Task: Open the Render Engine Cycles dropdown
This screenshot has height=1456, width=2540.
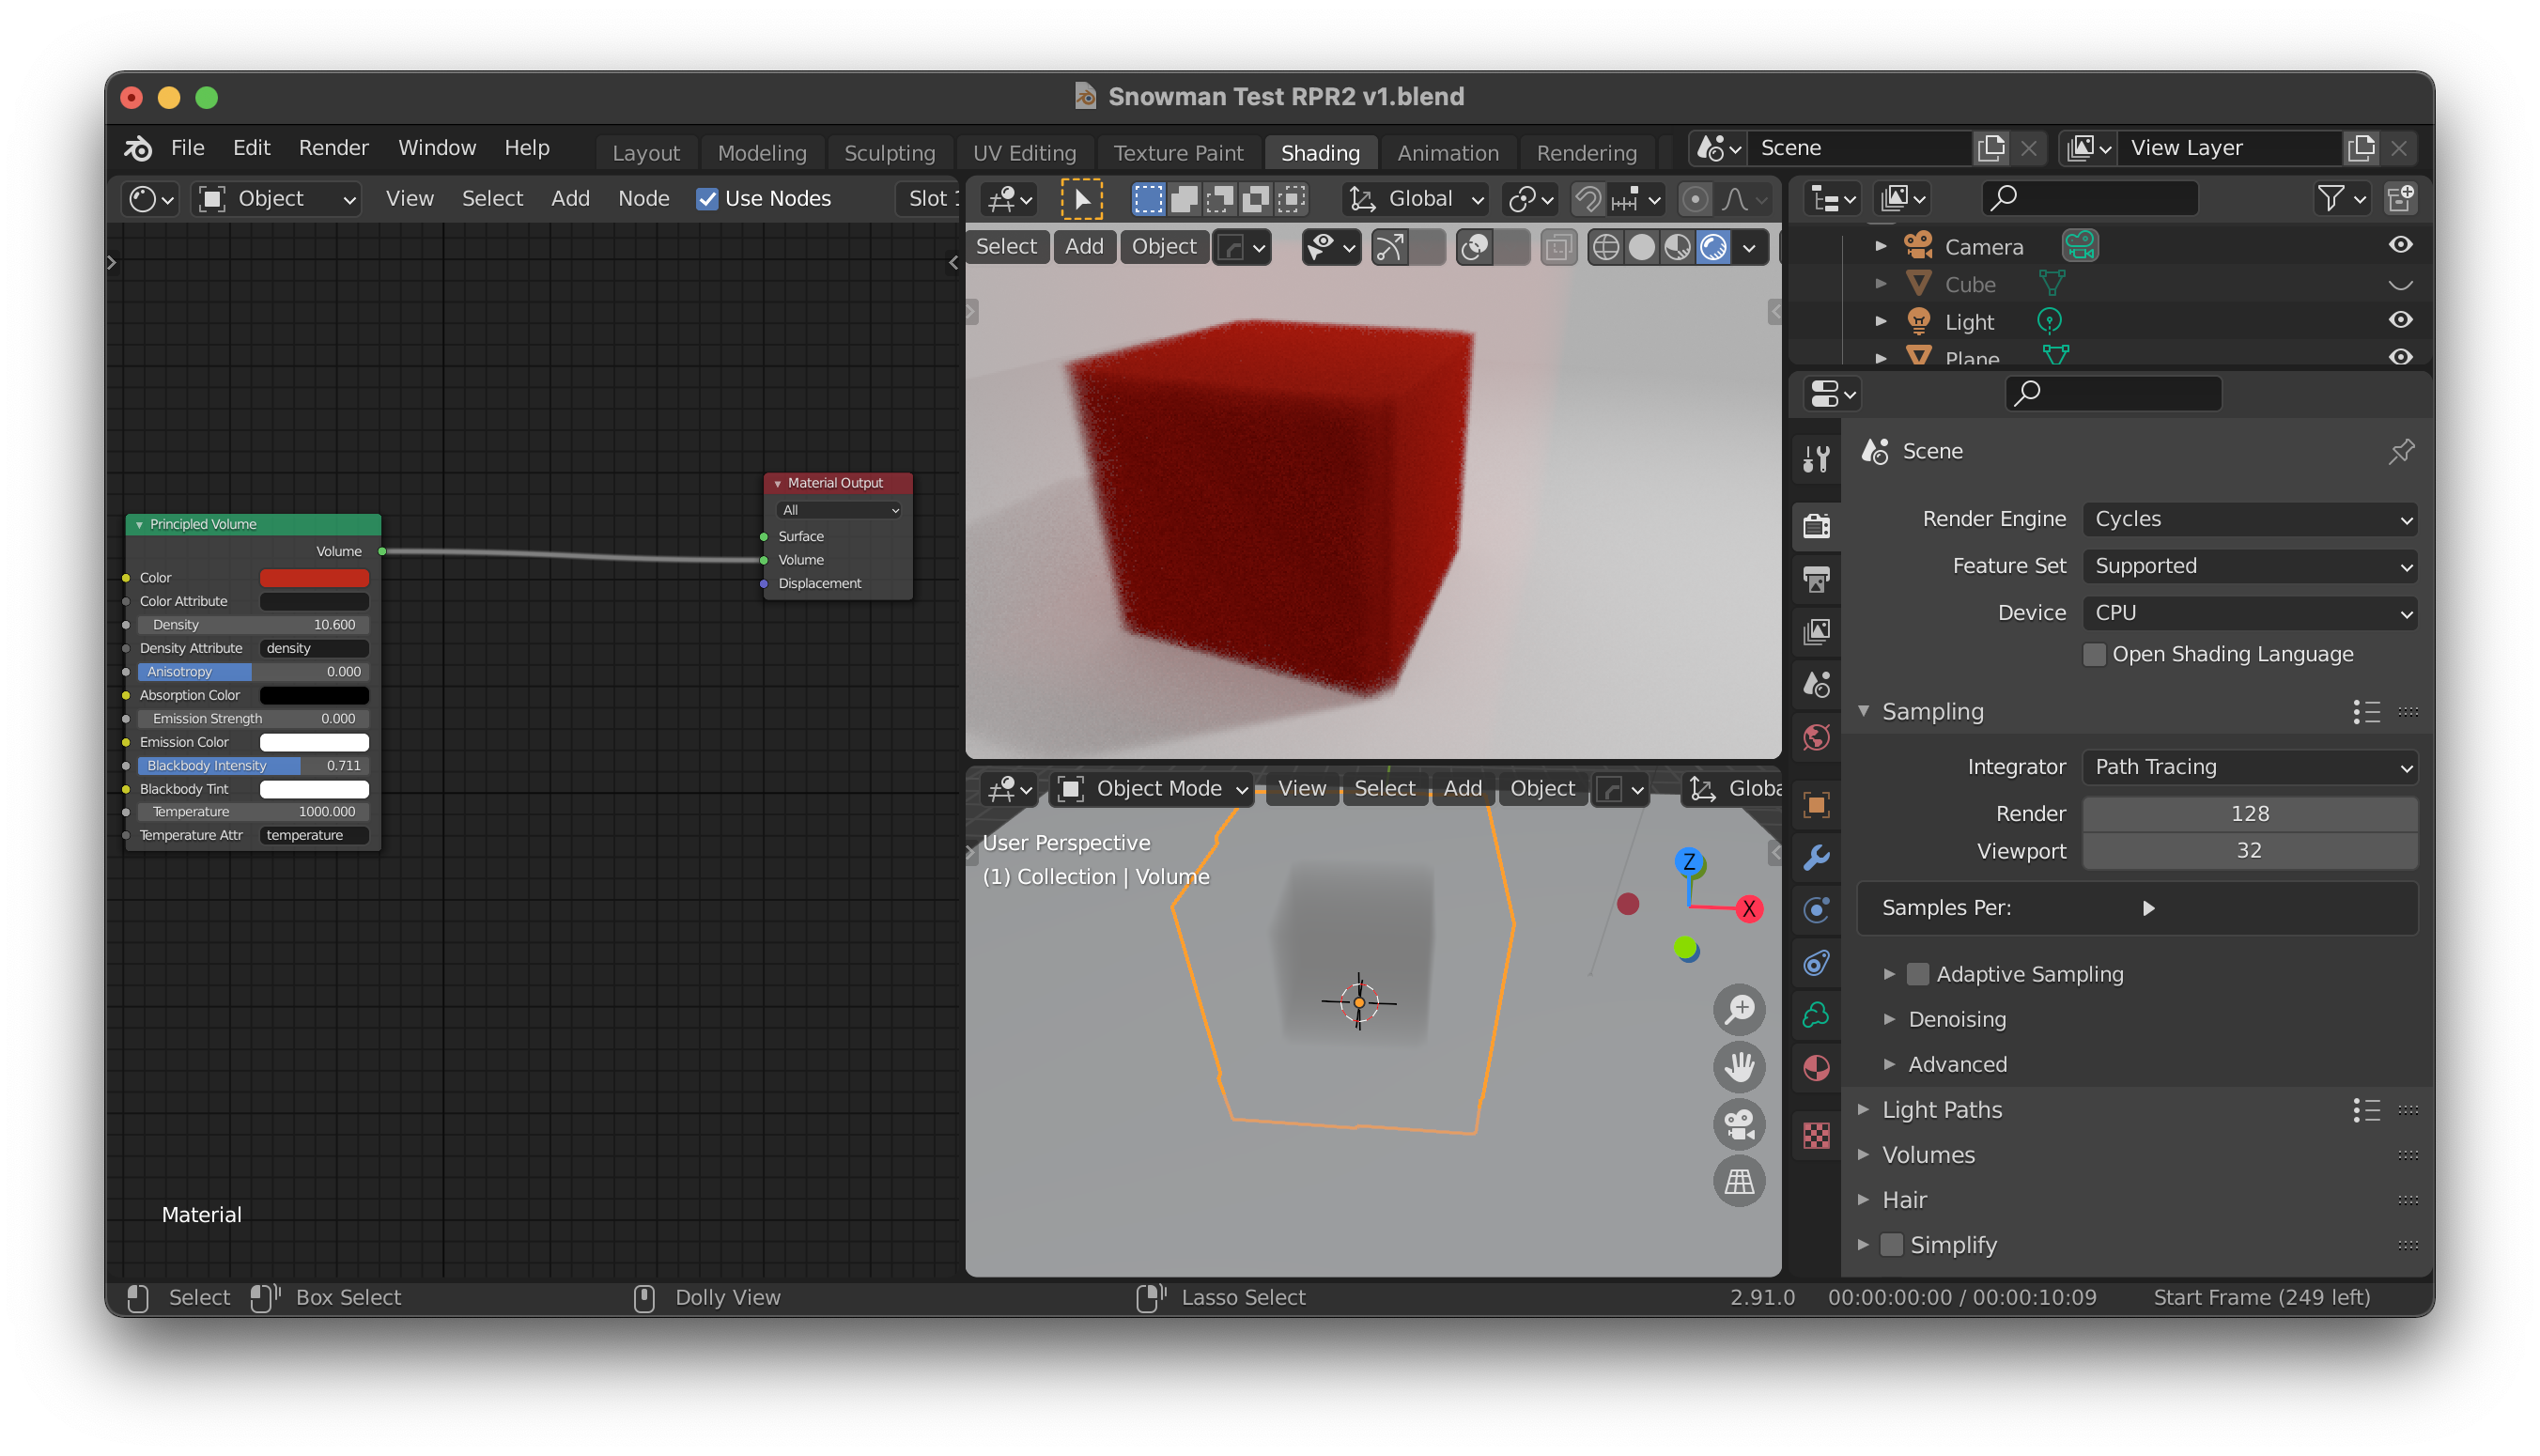Action: (x=2249, y=519)
